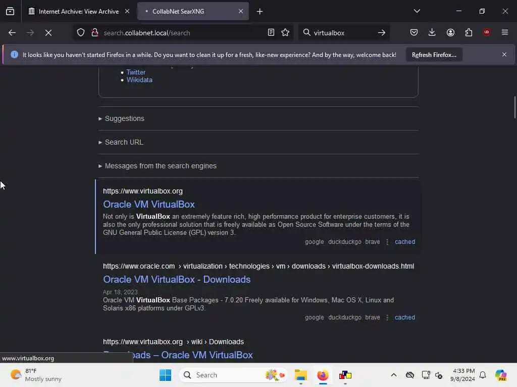Open a new browser tab

click(x=260, y=12)
